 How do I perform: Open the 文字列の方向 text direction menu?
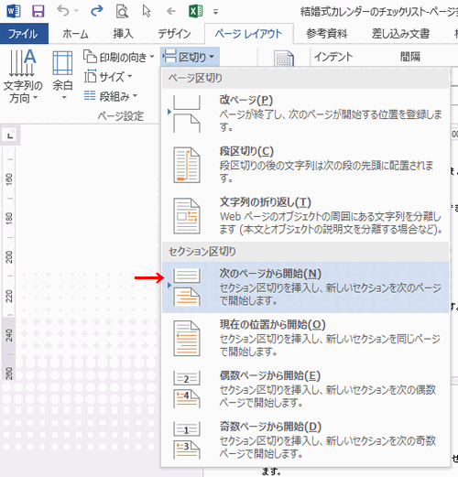coord(23,76)
